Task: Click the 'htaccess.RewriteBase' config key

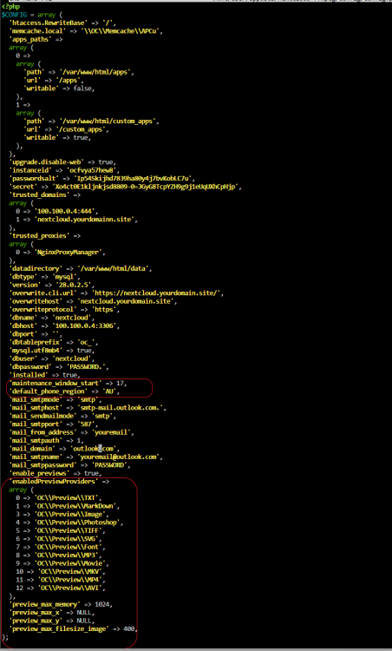Action: (42, 23)
